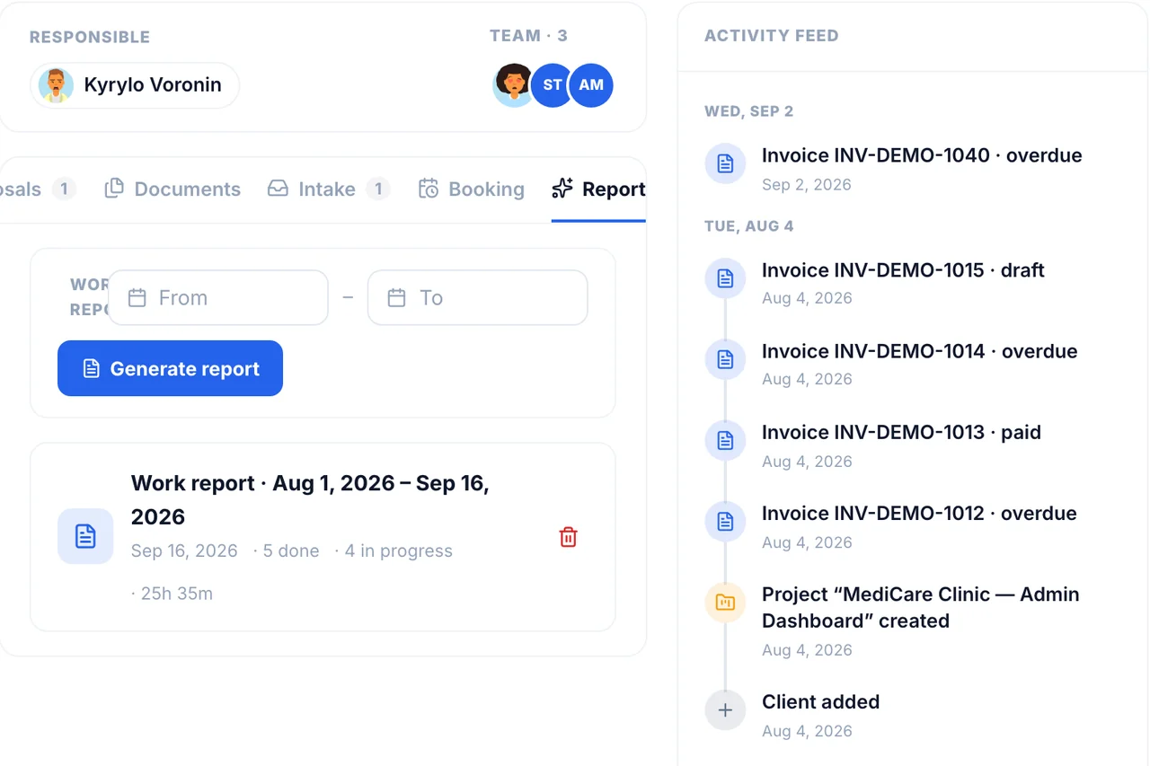Click the 'WED, SEP 2' date heading
This screenshot has height=766, width=1150.
tap(748, 111)
